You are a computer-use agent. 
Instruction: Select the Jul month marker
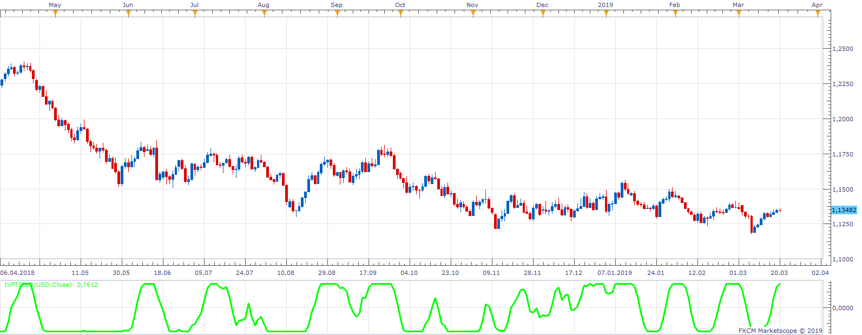coord(195,14)
